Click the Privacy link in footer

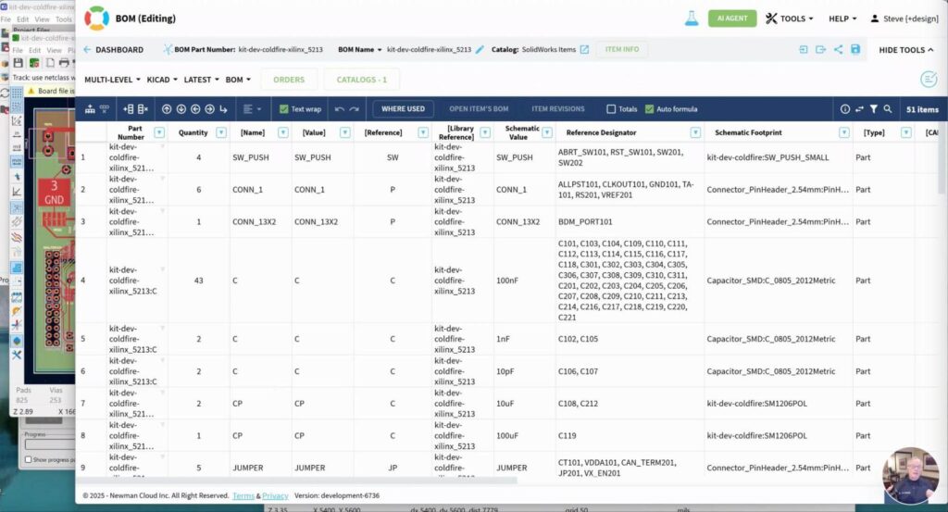click(275, 495)
